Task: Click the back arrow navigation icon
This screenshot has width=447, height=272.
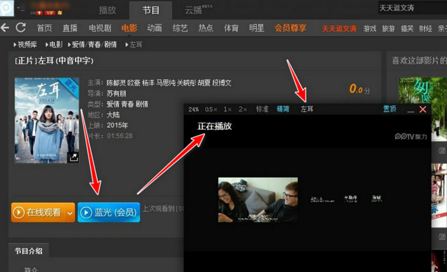Action: point(5,28)
